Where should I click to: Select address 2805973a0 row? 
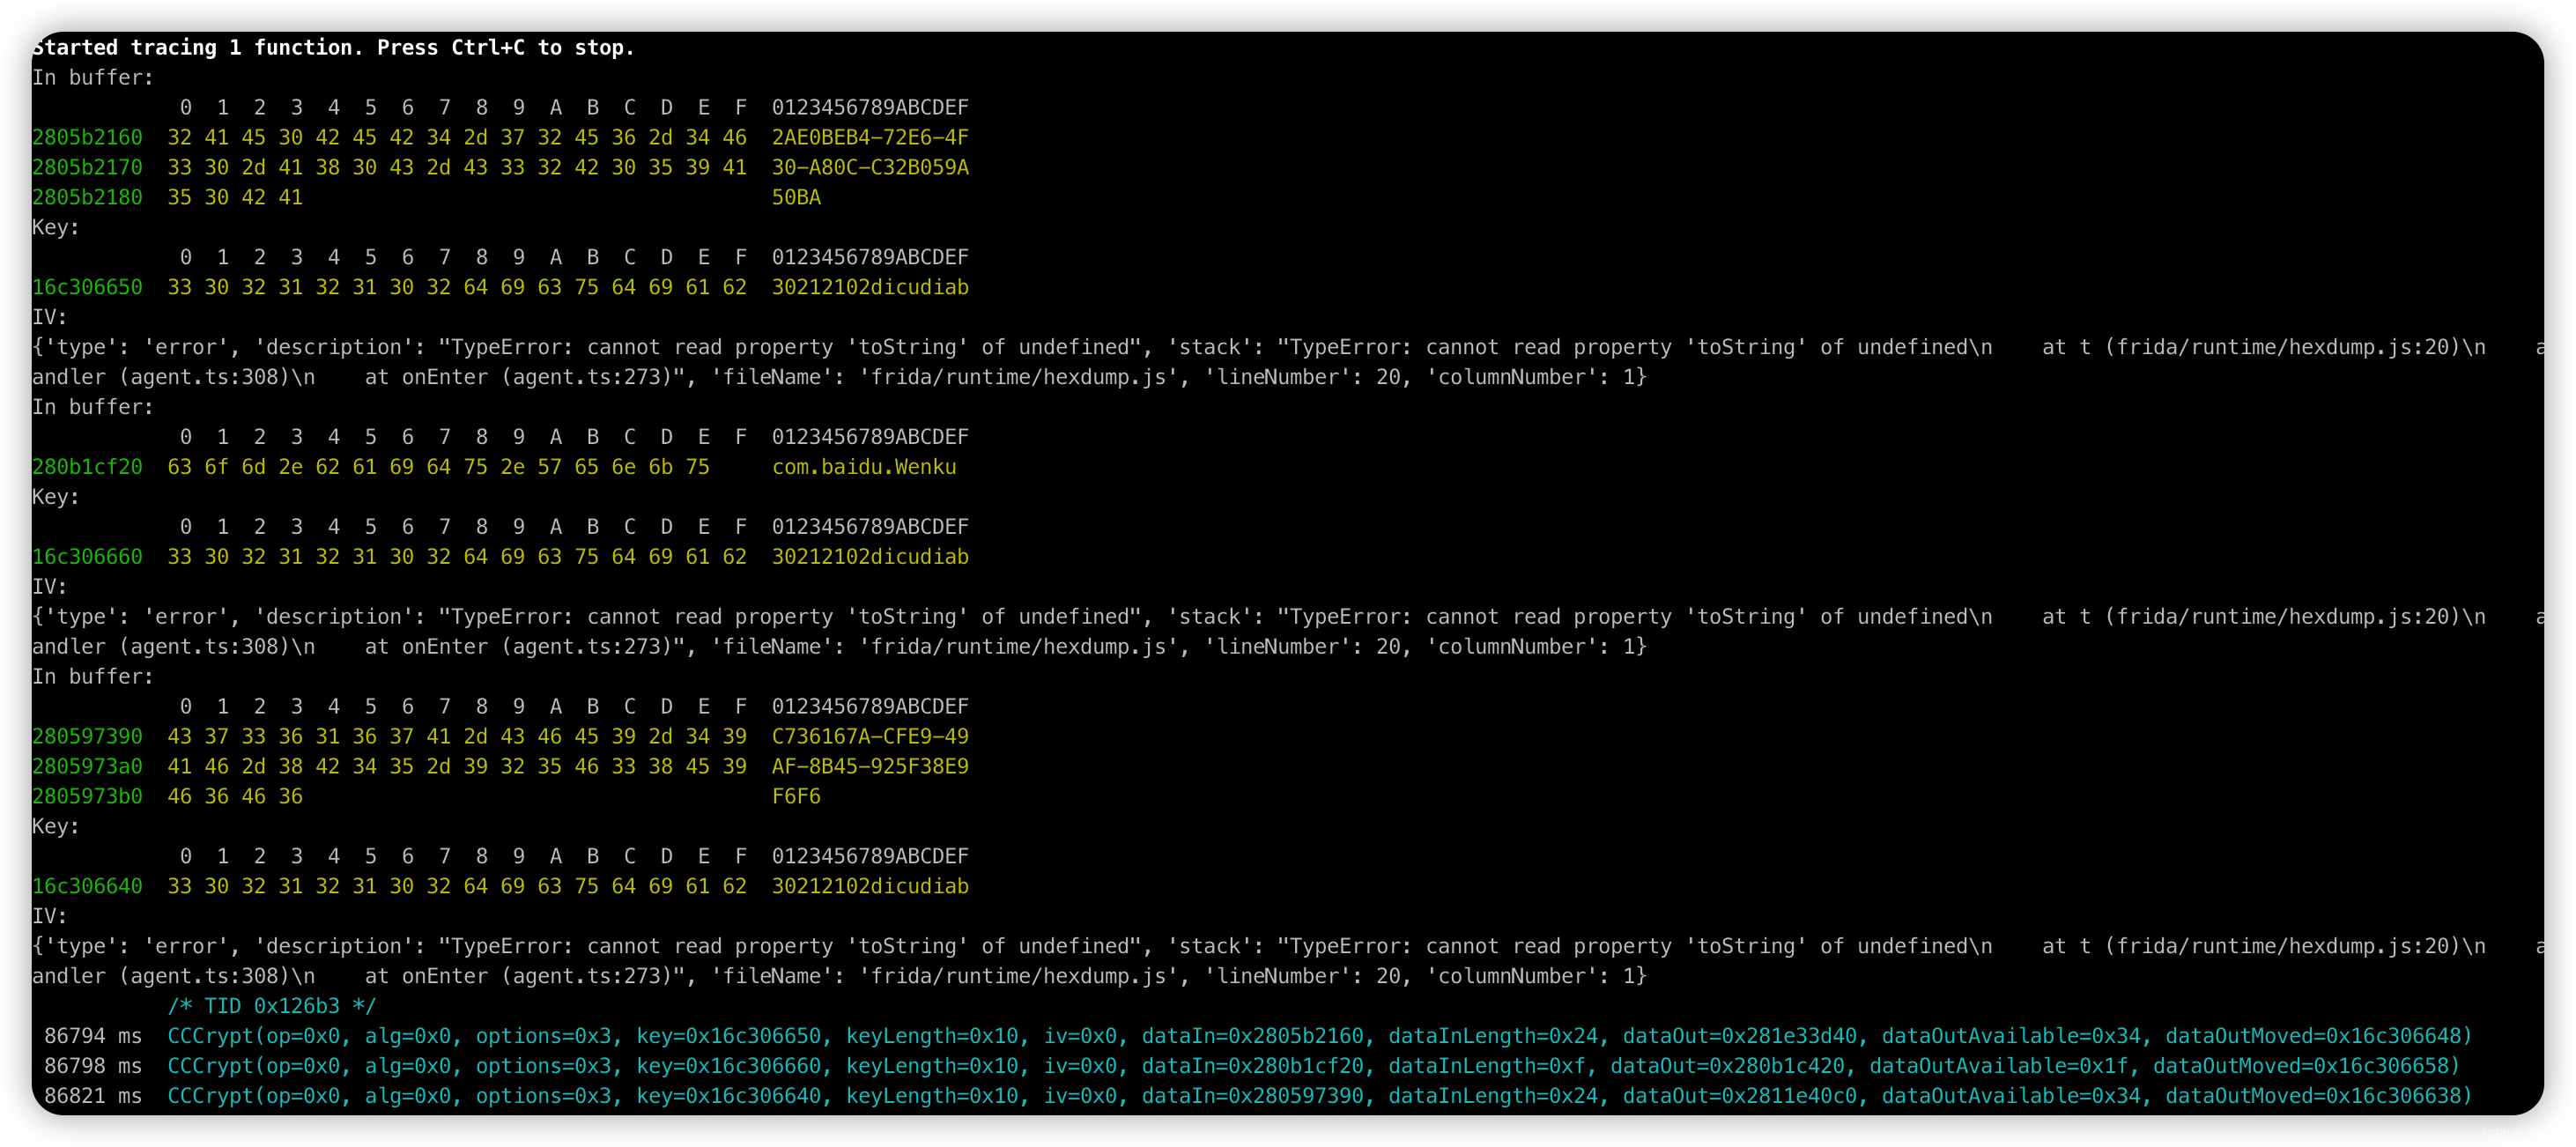[x=500, y=766]
